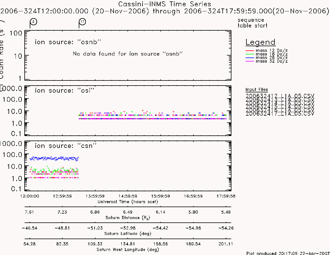Click the 13:59:59 time axis tick label
Screen dimensions: 330x255
click(x=95, y=196)
